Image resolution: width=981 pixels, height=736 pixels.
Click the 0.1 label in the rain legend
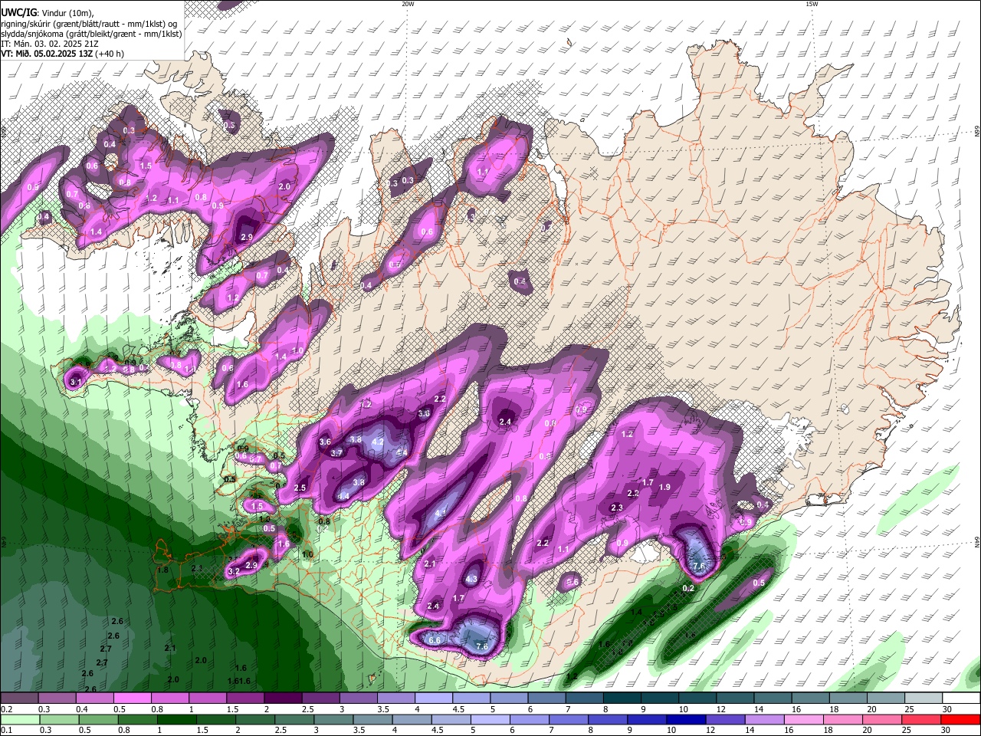(x=6, y=730)
